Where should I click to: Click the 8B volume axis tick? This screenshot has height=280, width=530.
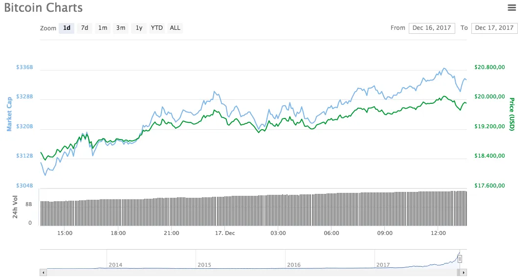click(29, 204)
